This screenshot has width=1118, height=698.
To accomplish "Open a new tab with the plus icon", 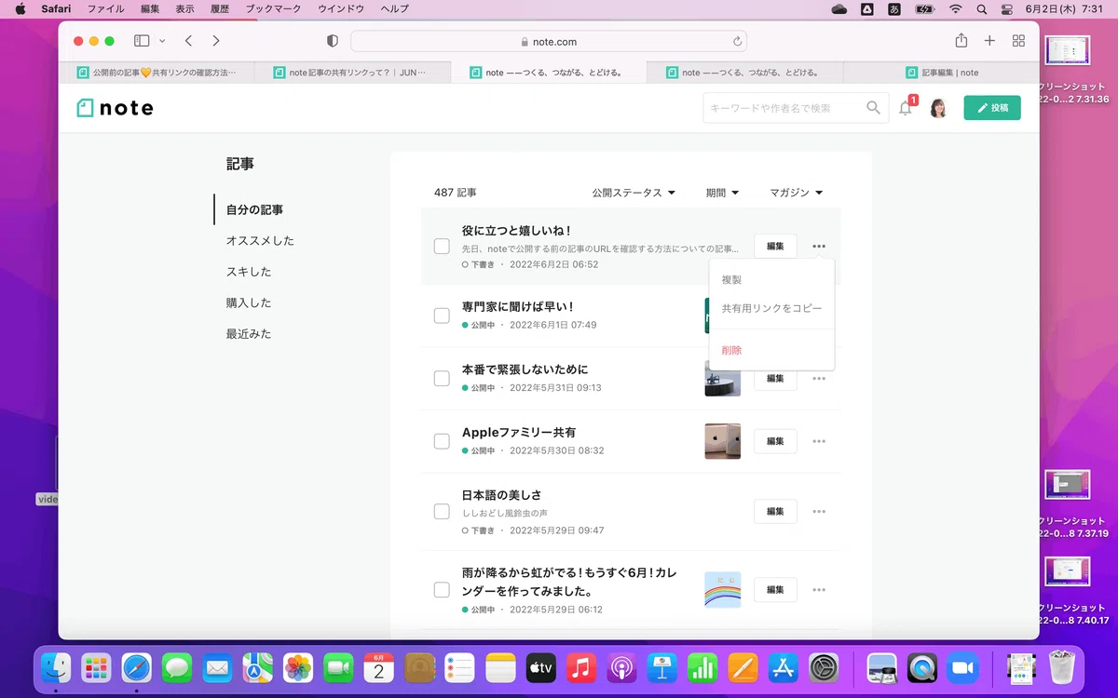I will coord(989,41).
